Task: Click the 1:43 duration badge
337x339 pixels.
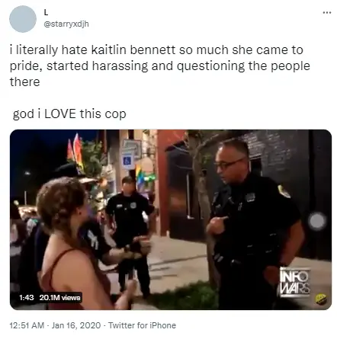Action: pos(27,297)
